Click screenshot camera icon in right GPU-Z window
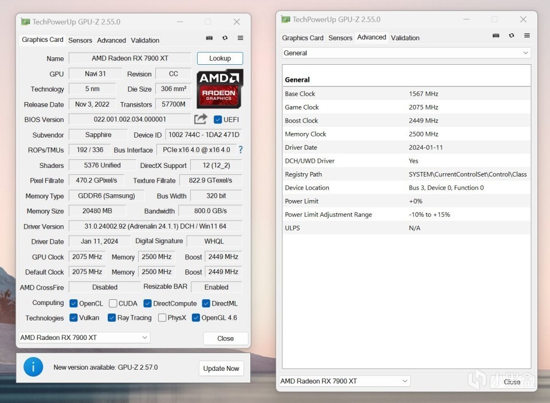Image resolution: width=550 pixels, height=403 pixels. pos(496,36)
